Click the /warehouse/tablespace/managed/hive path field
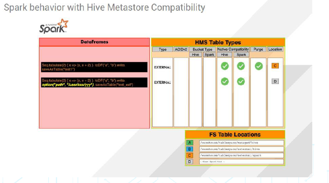Viewport: 329px width, 183px height. 241,143
